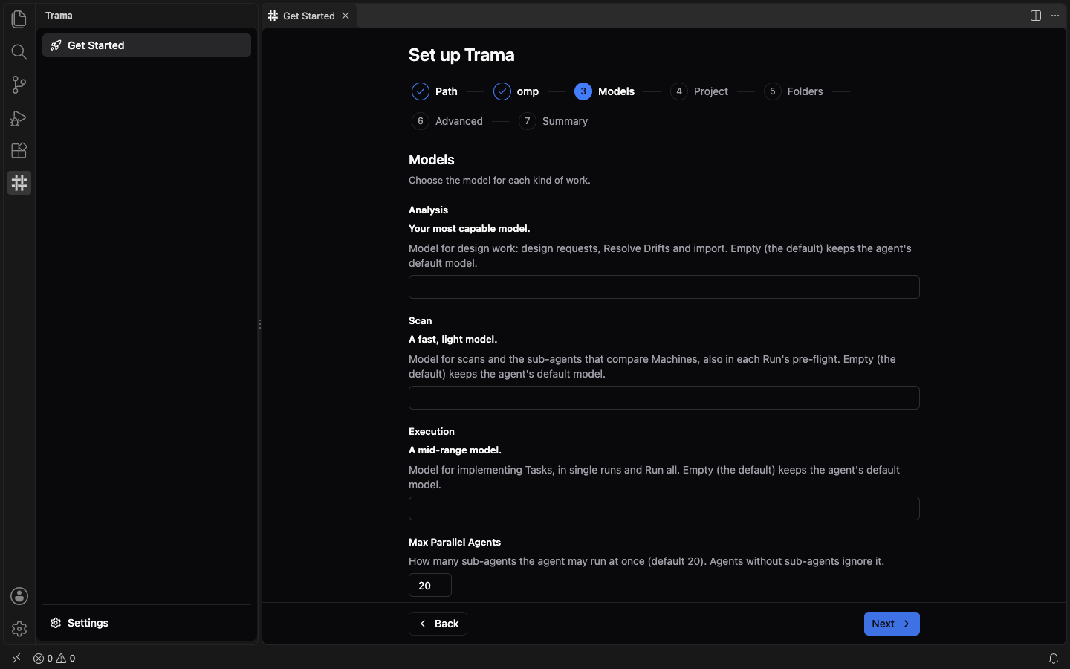Click the Trama sidebar title
The height and width of the screenshot is (669, 1070).
click(59, 15)
